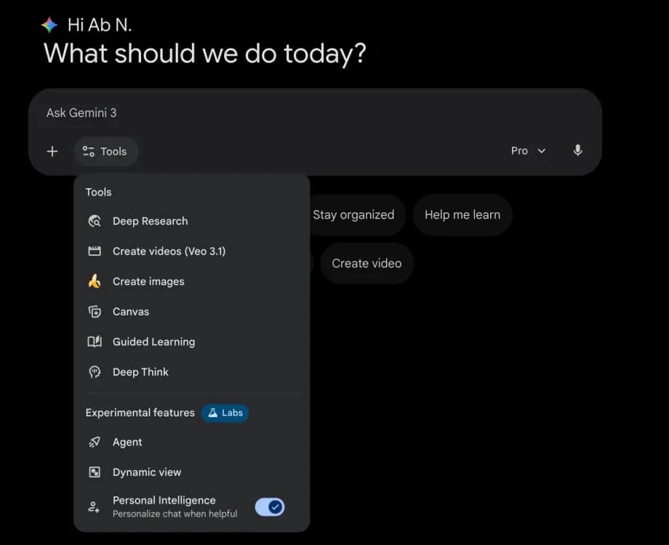
Task: Select the Deep Research tool icon
Action: [95, 221]
